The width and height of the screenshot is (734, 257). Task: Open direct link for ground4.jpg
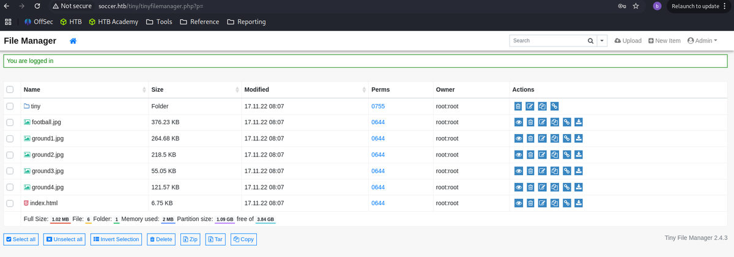coord(567,187)
